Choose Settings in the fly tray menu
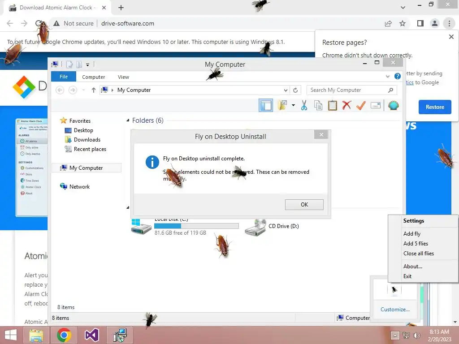 pyautogui.click(x=414, y=220)
